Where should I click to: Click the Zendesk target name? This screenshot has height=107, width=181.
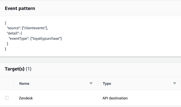pos(26,98)
